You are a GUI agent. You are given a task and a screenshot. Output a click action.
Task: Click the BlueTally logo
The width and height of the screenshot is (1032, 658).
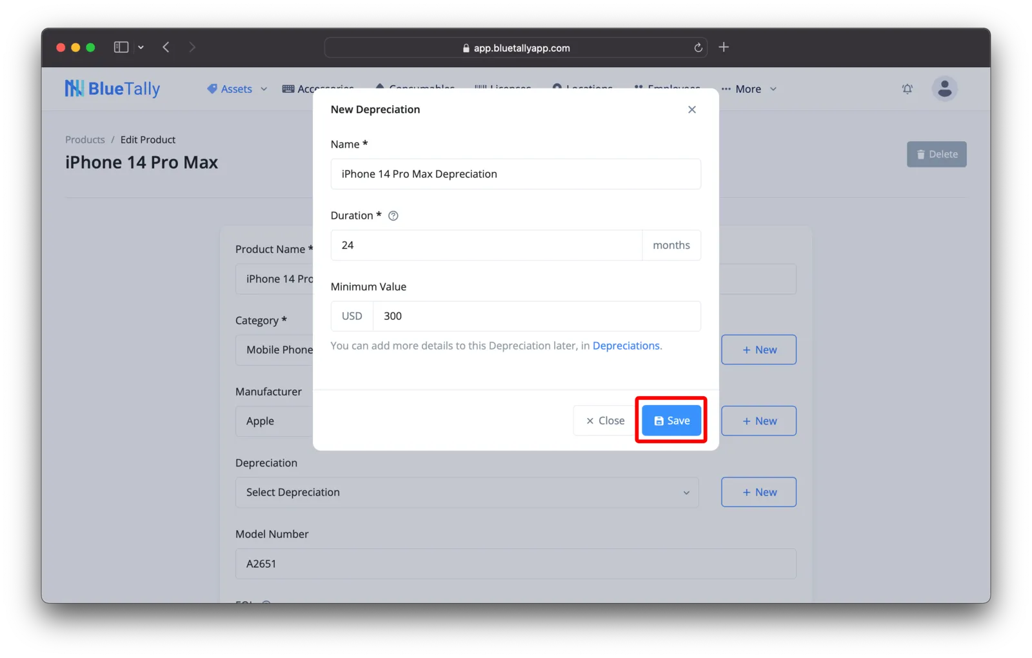pos(112,89)
